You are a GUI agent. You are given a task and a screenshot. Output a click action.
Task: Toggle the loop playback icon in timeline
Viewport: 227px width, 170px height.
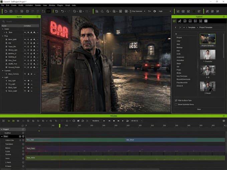coord(128,121)
